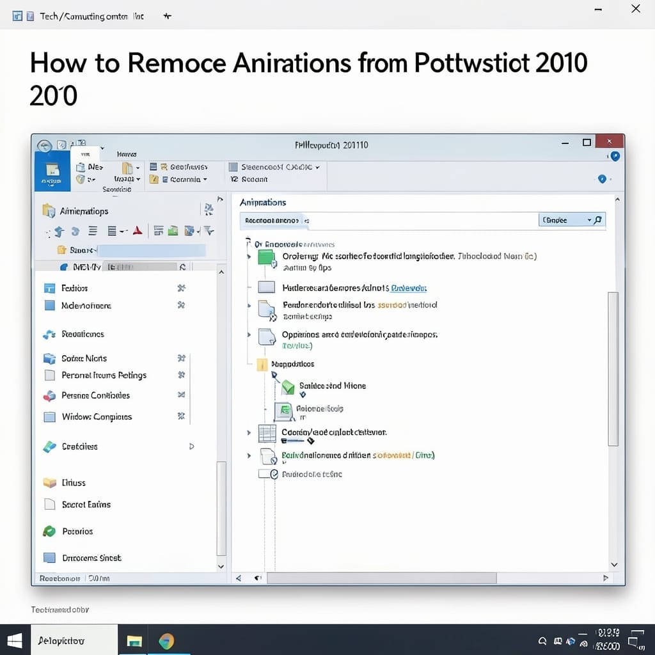Screen dimensions: 655x655
Task: Click Personal Iroums Petings label
Action: pyautogui.click(x=104, y=375)
